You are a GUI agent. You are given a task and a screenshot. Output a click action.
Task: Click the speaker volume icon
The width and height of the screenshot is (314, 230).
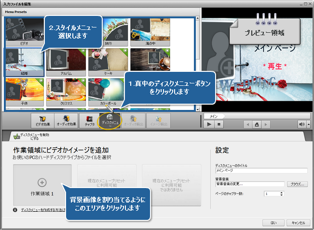(301, 124)
